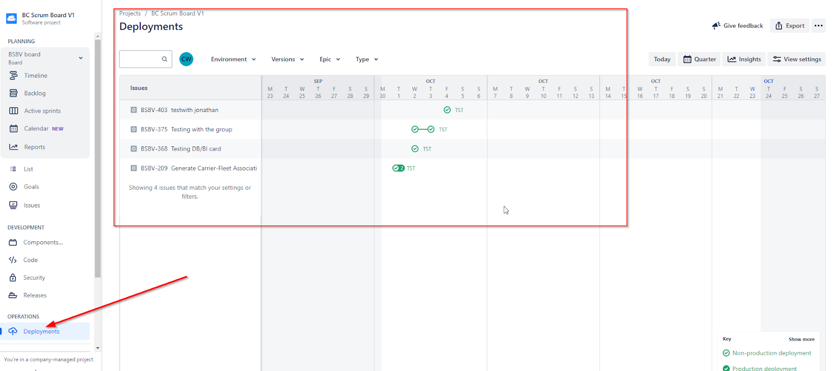Open the more actions ellipsis menu

click(x=818, y=26)
